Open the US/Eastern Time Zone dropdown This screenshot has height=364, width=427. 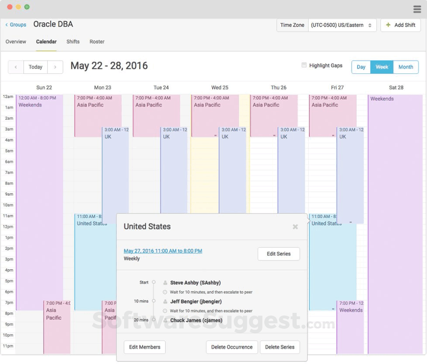[342, 25]
